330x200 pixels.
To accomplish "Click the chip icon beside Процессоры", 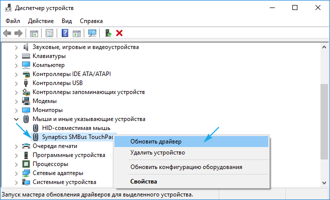I will tap(26, 164).
